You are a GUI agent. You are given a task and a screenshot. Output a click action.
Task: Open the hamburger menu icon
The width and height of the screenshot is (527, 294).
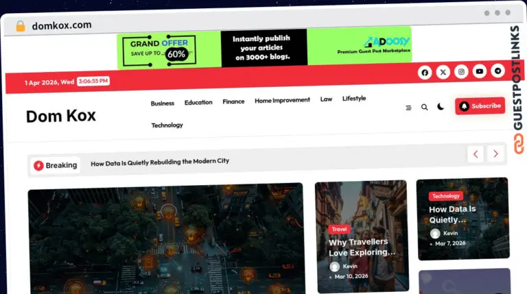click(409, 108)
